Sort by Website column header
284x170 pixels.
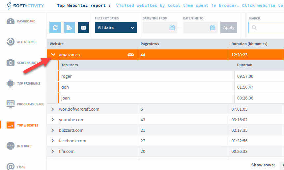[57, 44]
